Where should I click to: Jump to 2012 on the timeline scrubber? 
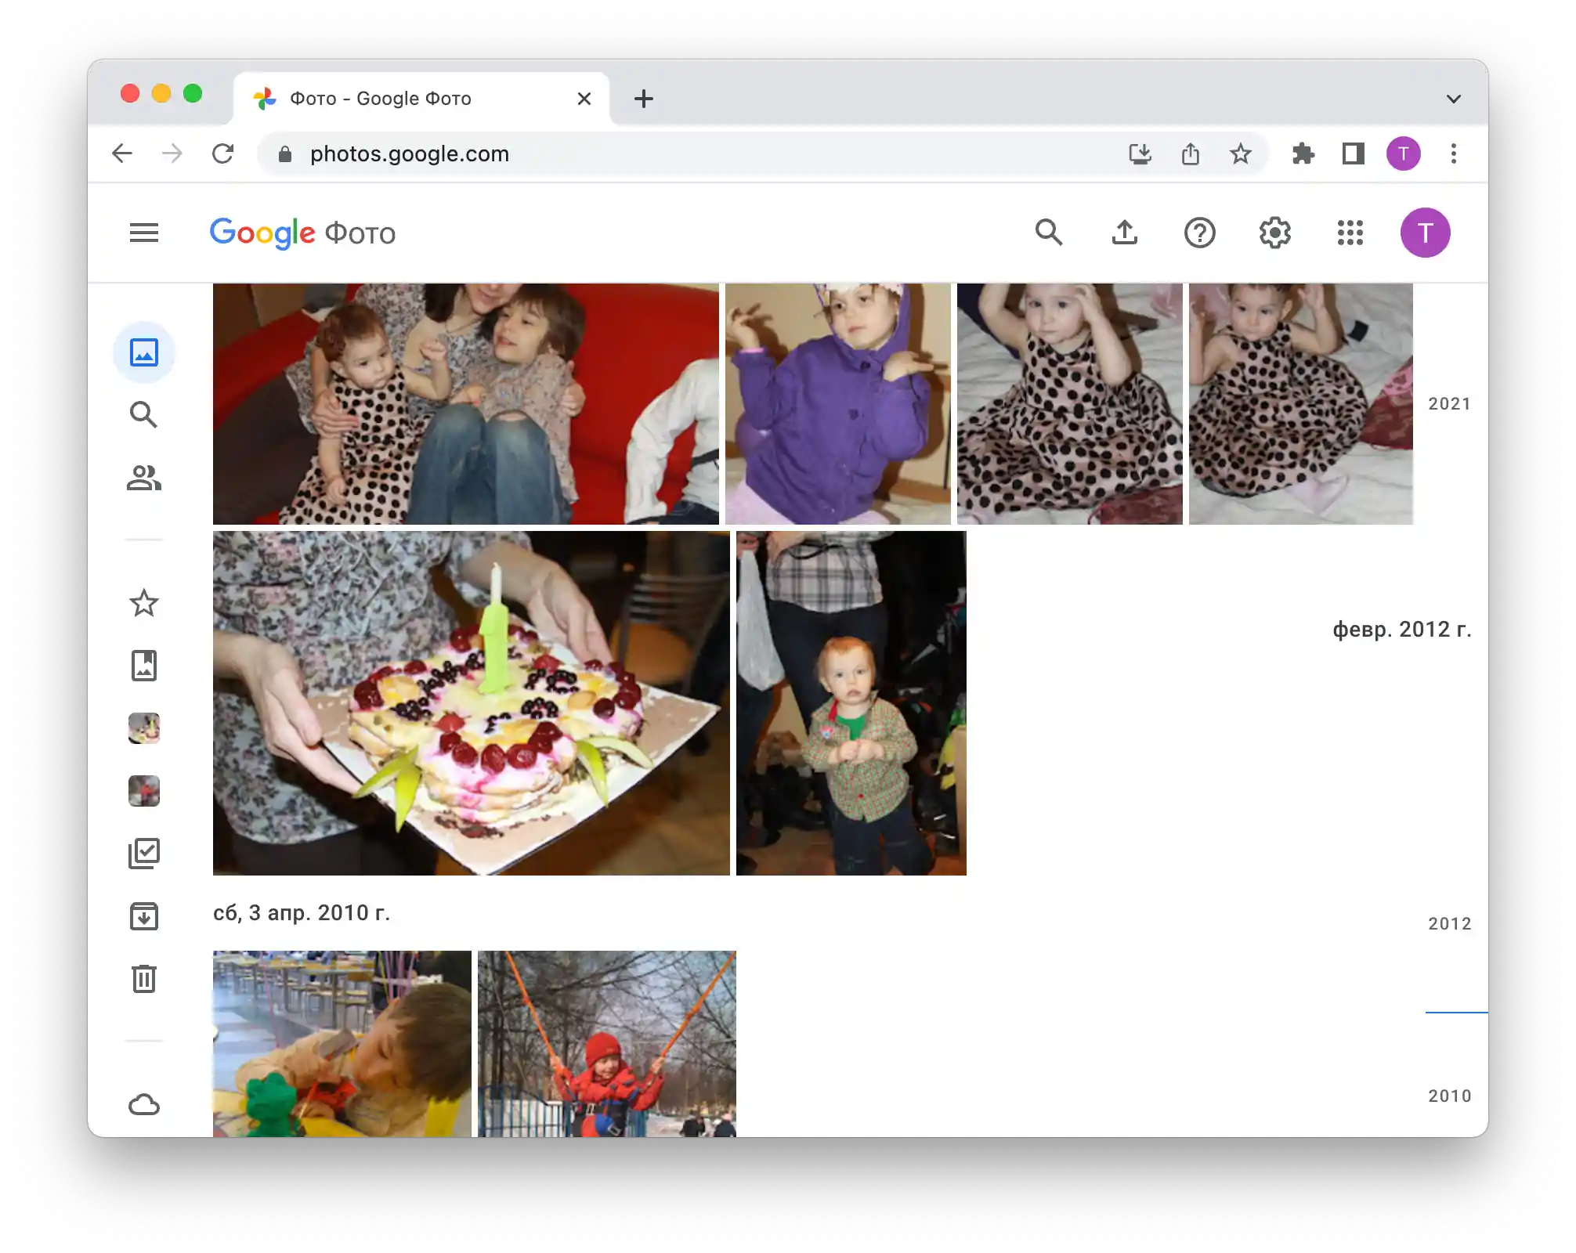point(1449,924)
